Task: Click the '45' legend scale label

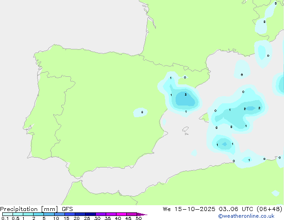Action: (x=128, y=218)
